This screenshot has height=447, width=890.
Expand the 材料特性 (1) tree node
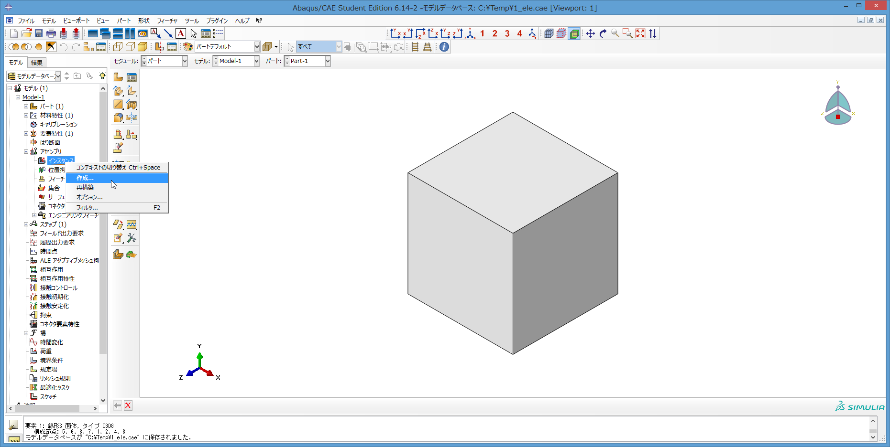coord(26,116)
